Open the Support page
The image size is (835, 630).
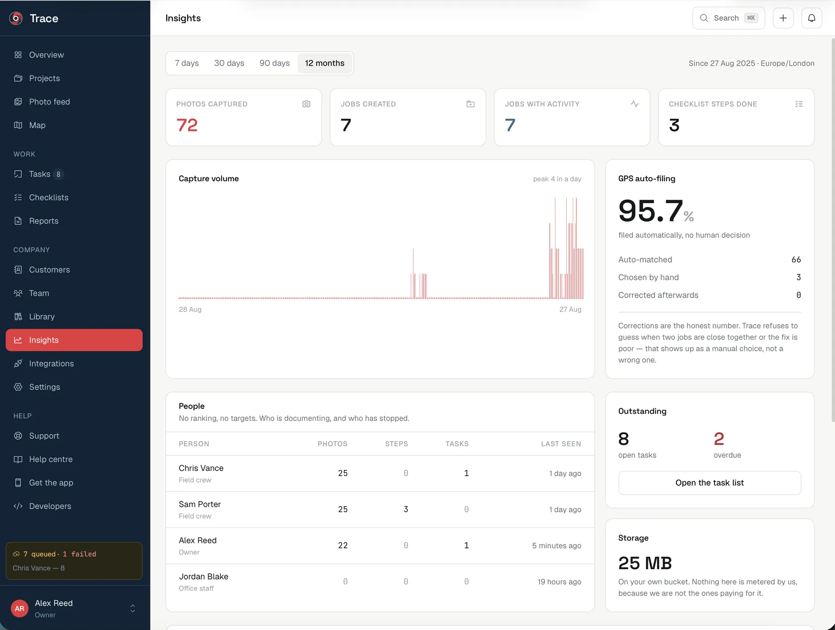[74, 436]
